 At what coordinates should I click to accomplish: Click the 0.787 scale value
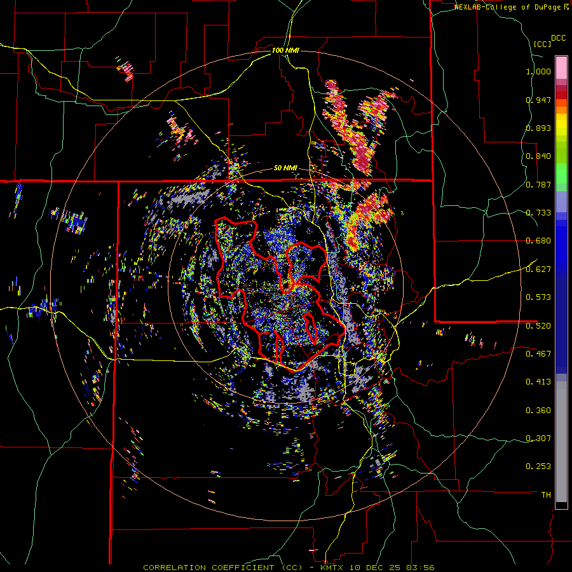point(538,184)
